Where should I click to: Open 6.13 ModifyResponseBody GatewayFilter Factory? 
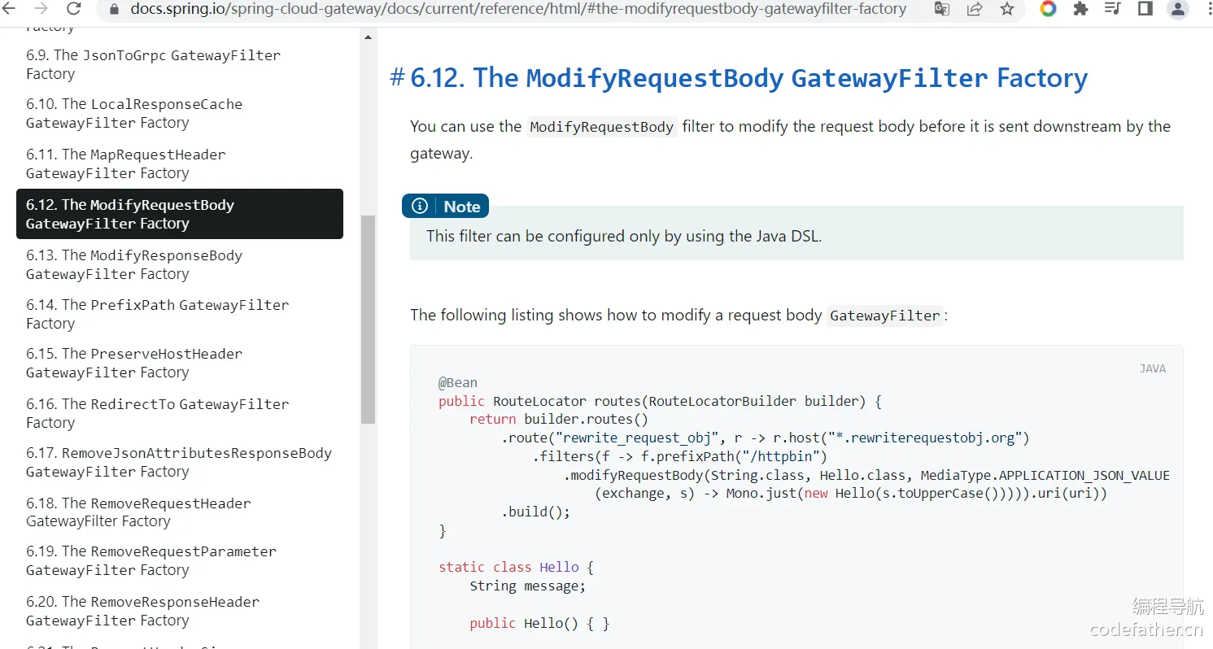pos(134,264)
